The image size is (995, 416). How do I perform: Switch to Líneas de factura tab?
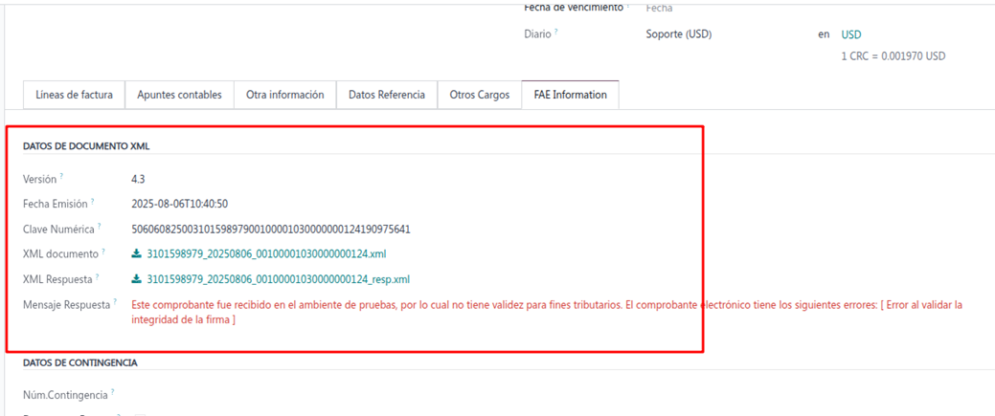click(x=74, y=95)
